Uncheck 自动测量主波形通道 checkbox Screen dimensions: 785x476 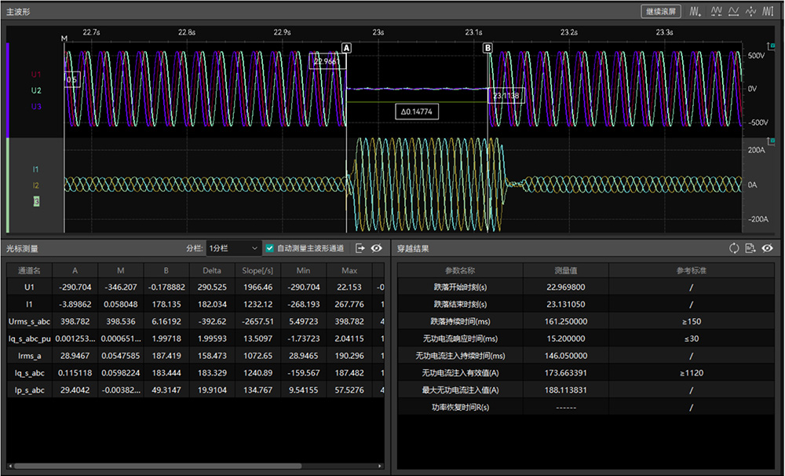[x=270, y=248]
